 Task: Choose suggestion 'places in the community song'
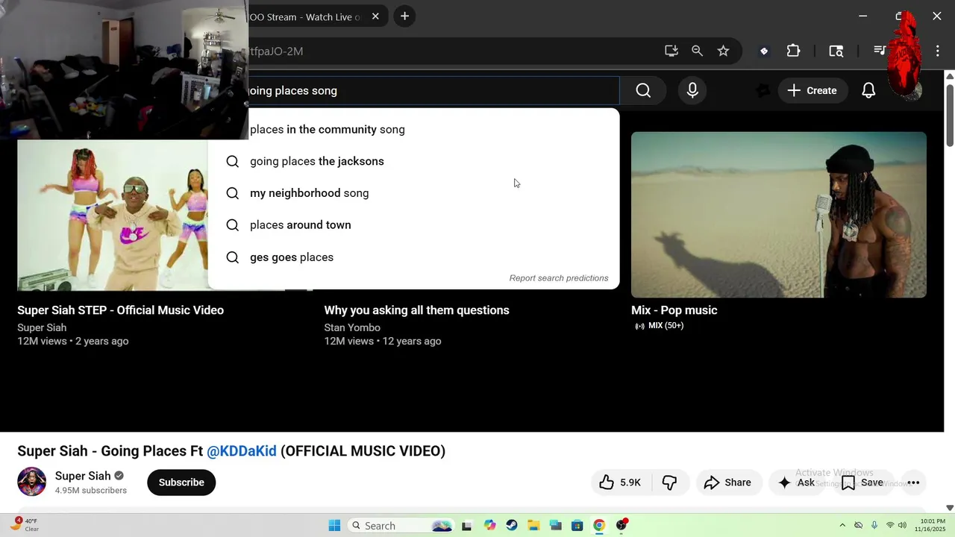pos(413,129)
